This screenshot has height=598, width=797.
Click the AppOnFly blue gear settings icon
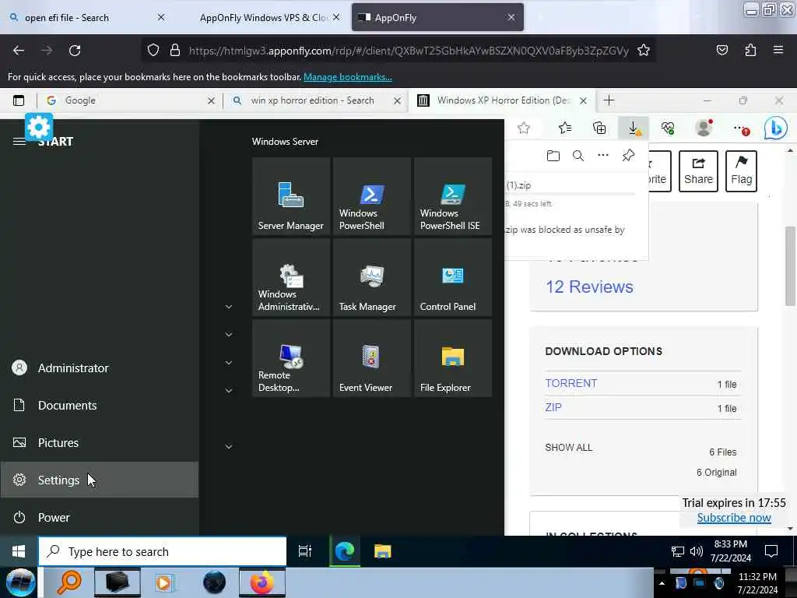(39, 127)
